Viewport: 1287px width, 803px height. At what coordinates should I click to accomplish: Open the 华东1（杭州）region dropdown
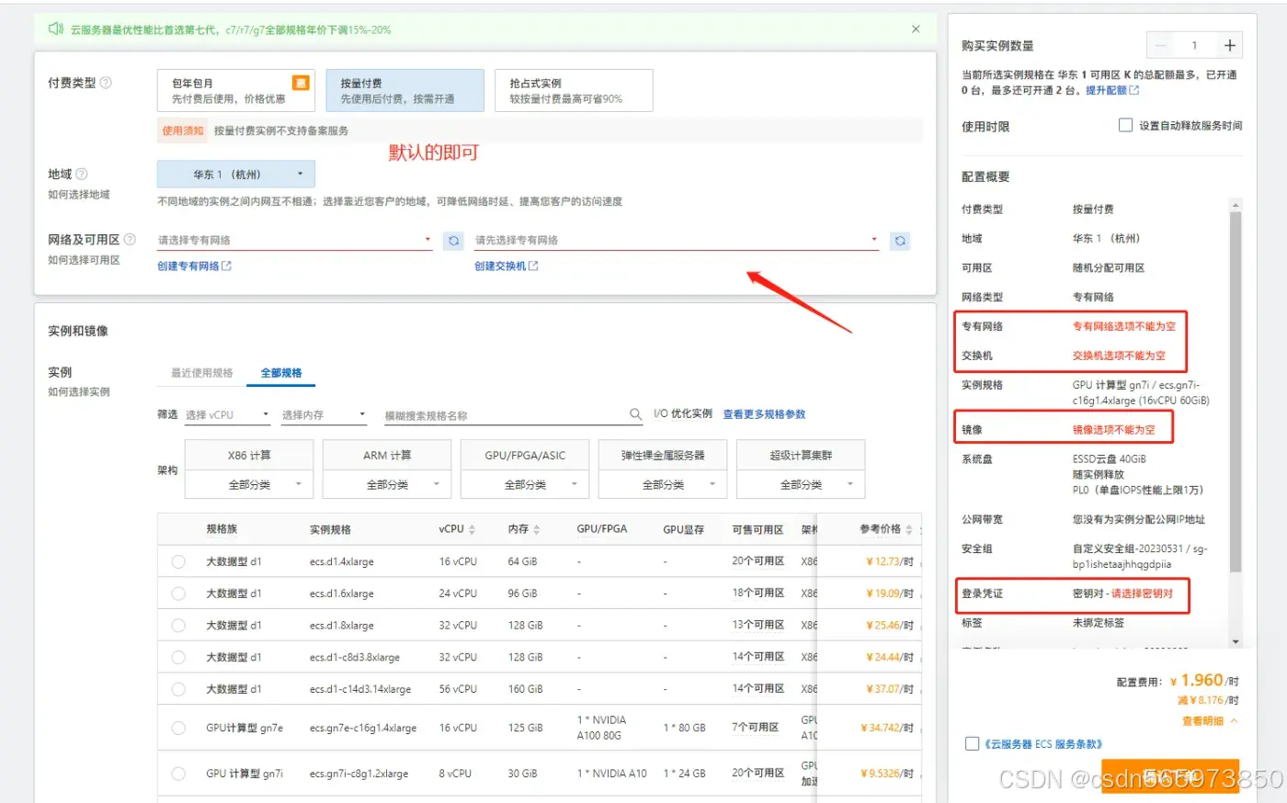[236, 174]
